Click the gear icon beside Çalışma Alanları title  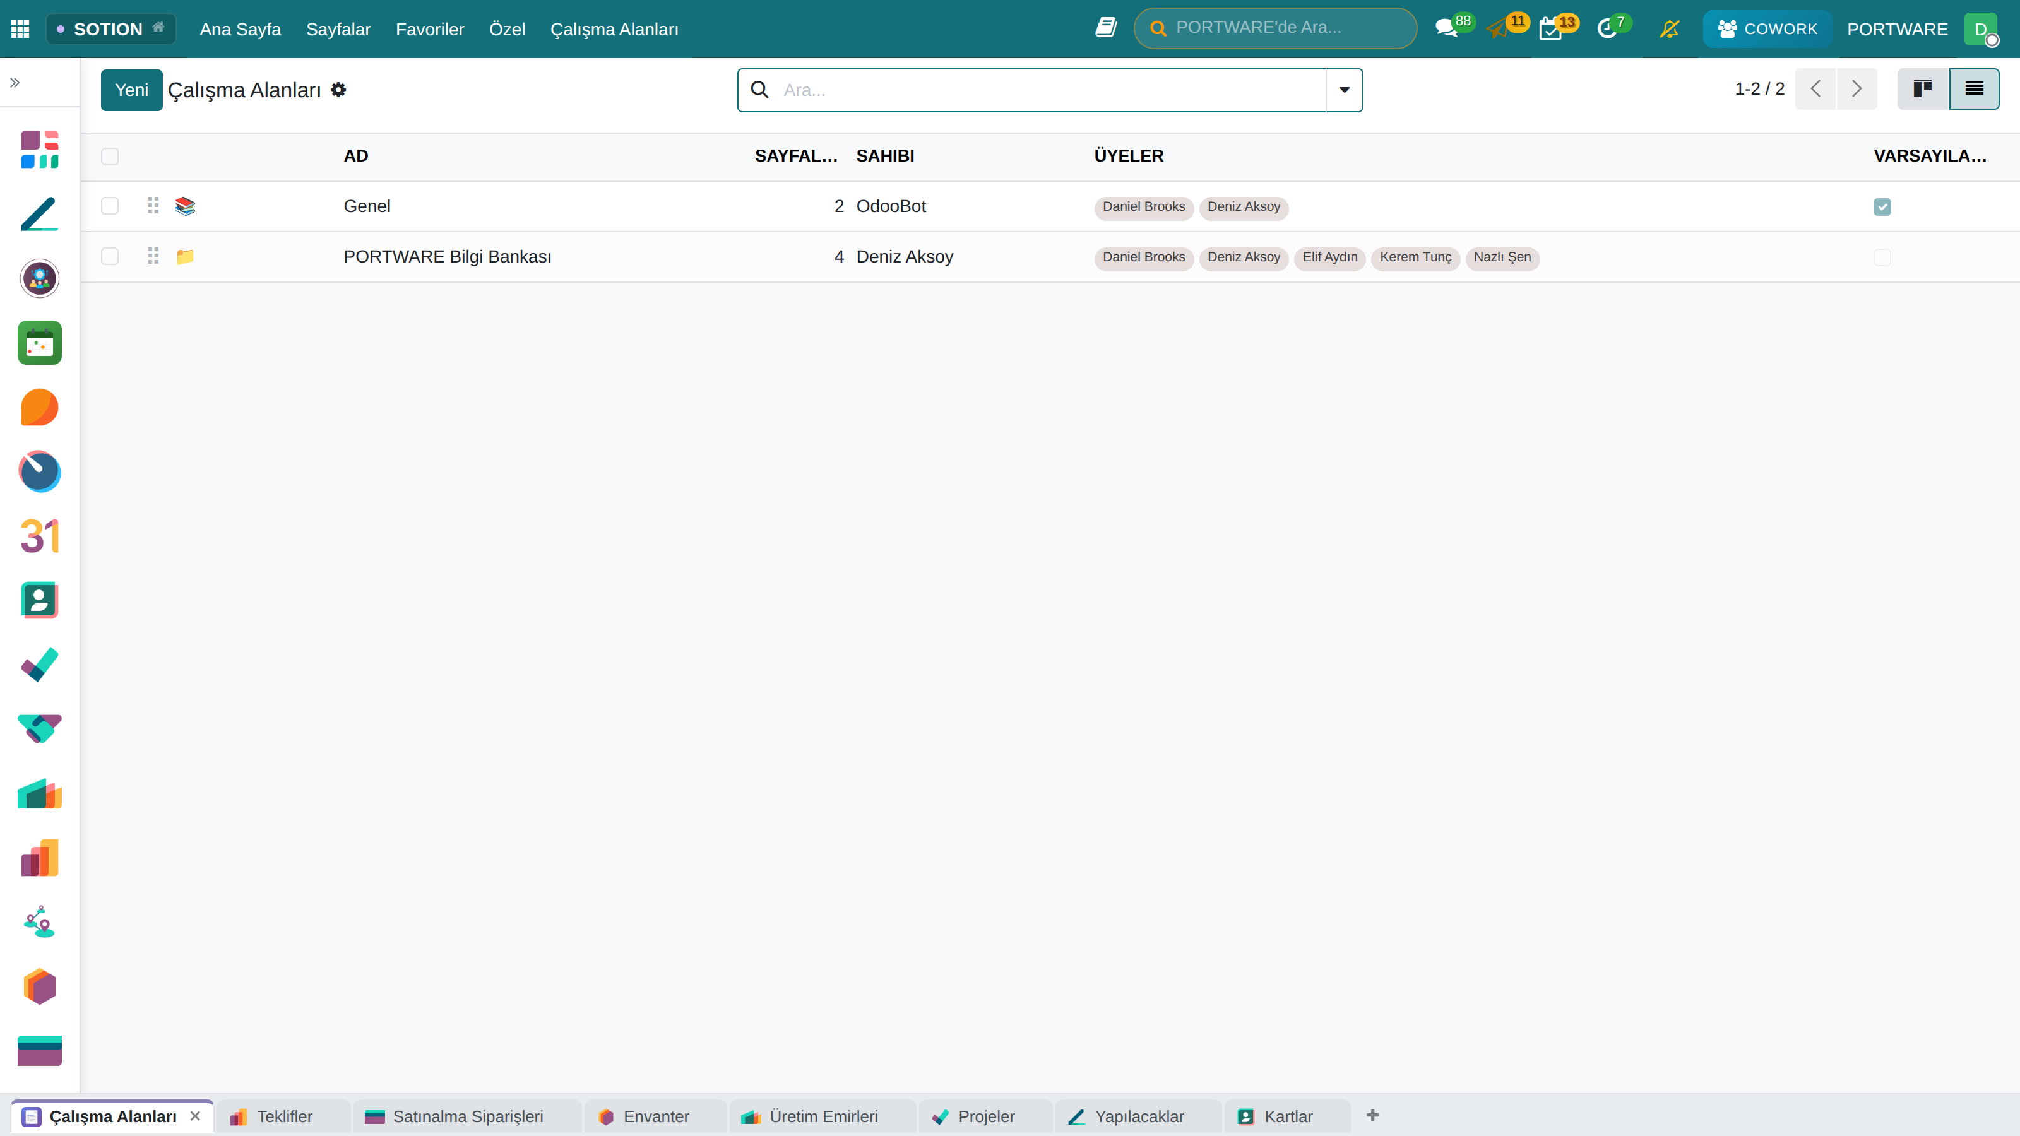338,90
